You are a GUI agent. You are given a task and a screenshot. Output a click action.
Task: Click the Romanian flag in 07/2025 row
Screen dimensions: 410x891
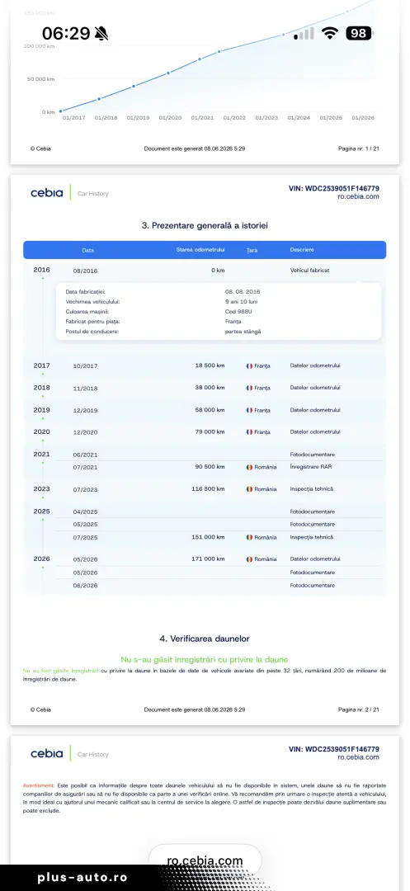click(249, 537)
